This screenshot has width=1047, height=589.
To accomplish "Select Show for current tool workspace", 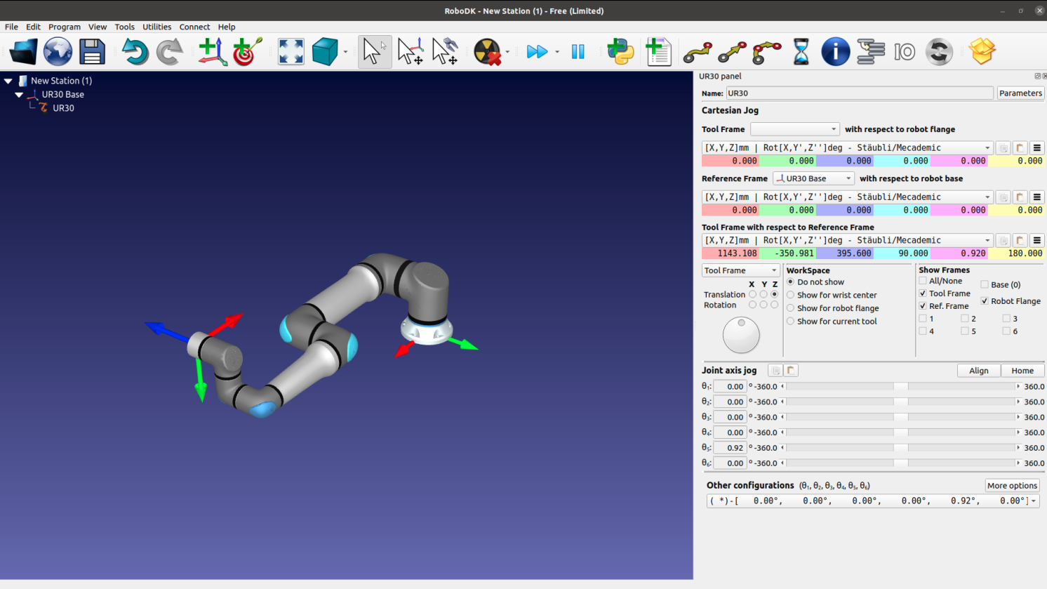I will click(791, 322).
